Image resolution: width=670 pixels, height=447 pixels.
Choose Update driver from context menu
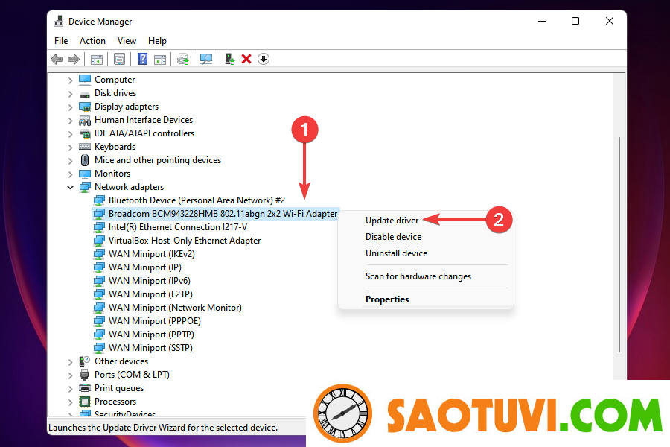click(x=392, y=221)
